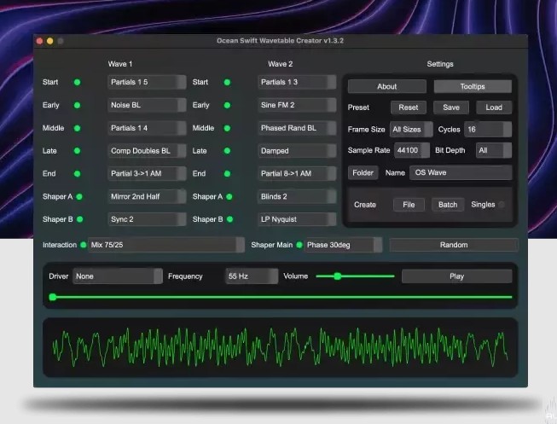Play the wavetable preview
This screenshot has width=557, height=424.
[456, 276]
